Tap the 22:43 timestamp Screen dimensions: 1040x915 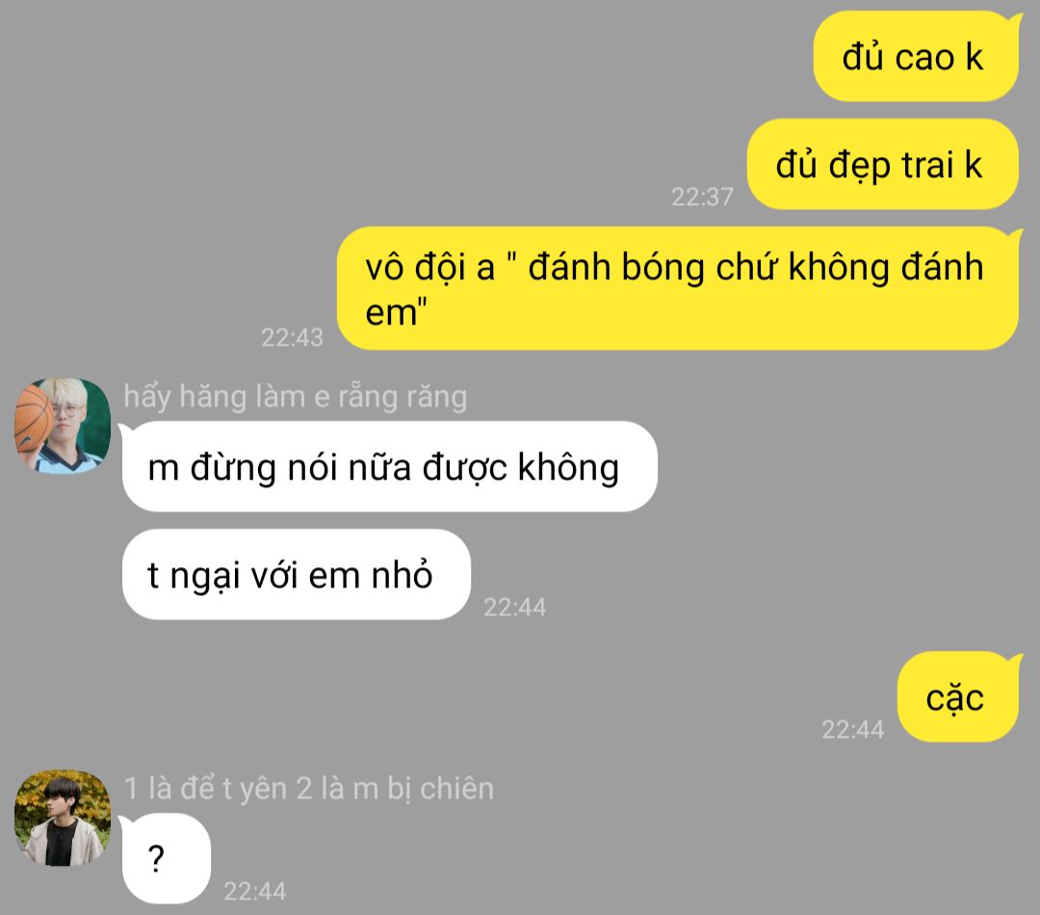pos(292,337)
